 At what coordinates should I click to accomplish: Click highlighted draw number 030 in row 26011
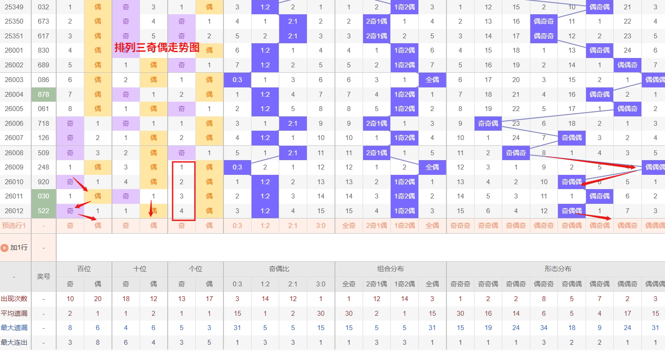click(43, 196)
